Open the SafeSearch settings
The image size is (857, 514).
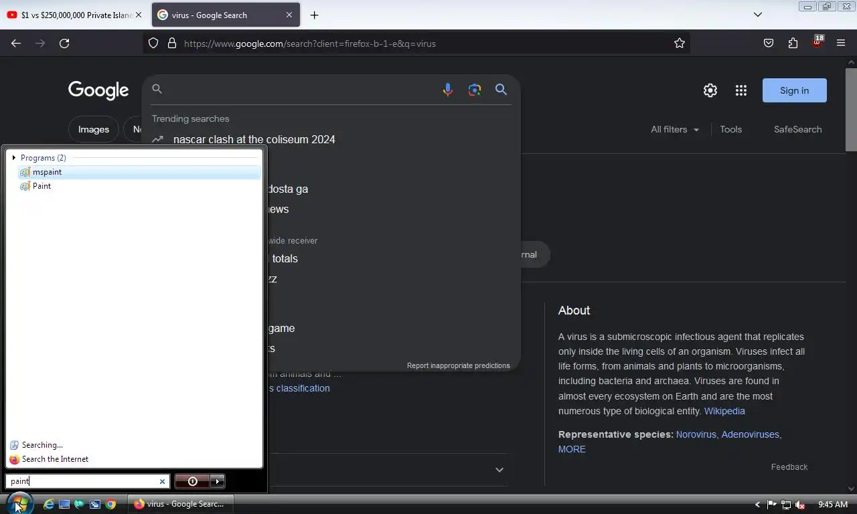(797, 129)
